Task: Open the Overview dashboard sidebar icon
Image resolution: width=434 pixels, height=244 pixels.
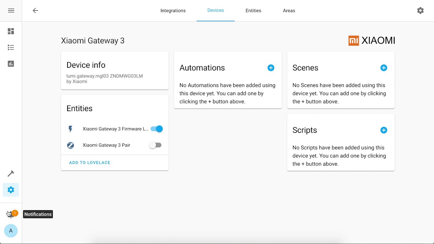Action: (x=11, y=31)
